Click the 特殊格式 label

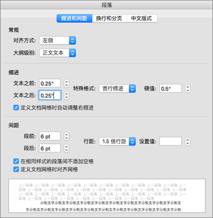pos(84,88)
